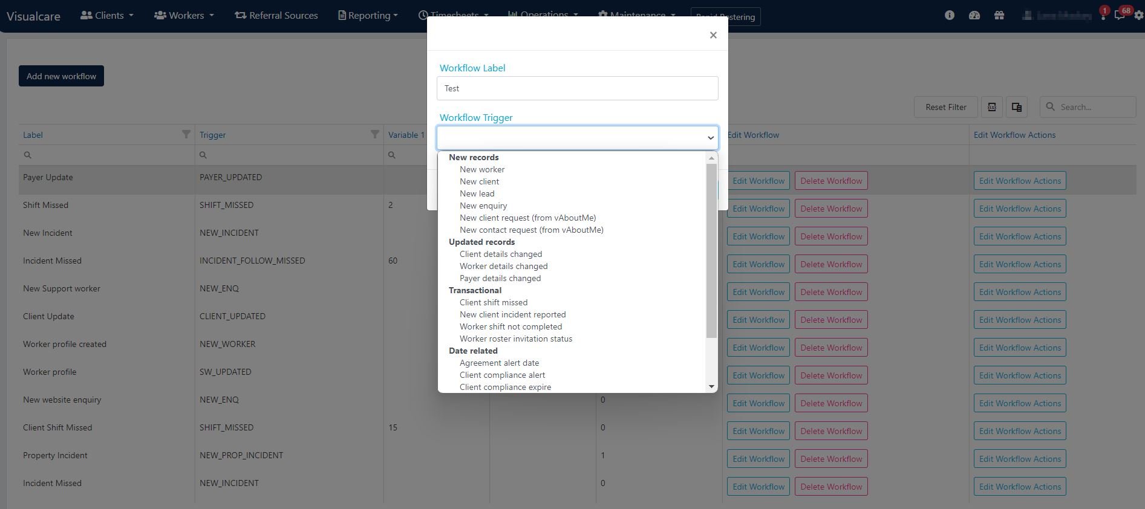Screen dimensions: 1145x509
Task: Go to Referral Sources
Action: [x=276, y=16]
